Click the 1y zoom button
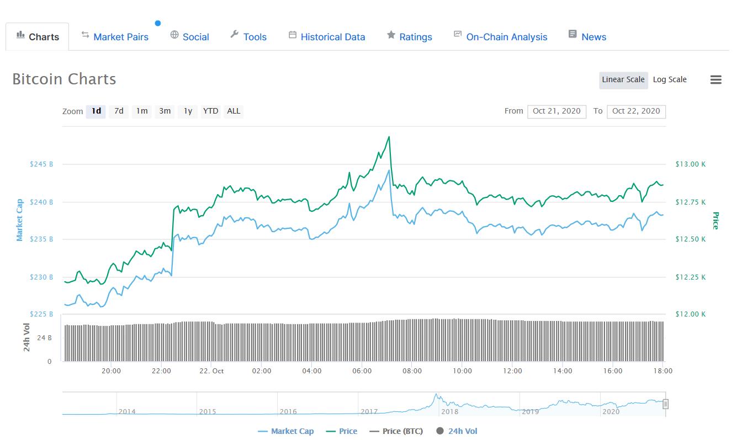Image resolution: width=742 pixels, height=440 pixels. [x=187, y=111]
